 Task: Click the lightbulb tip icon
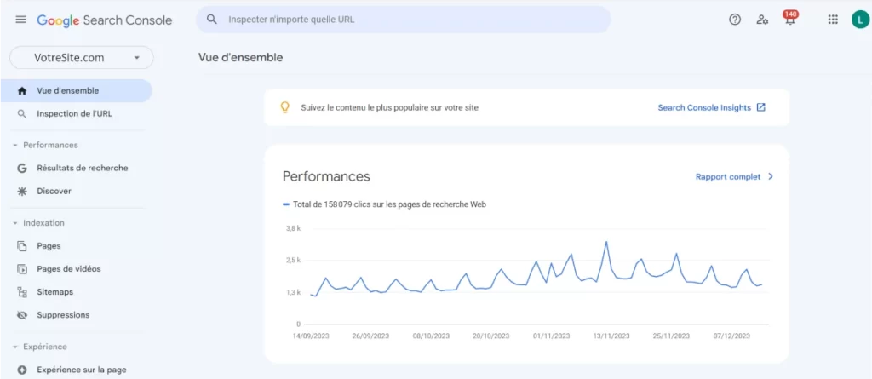(x=284, y=107)
